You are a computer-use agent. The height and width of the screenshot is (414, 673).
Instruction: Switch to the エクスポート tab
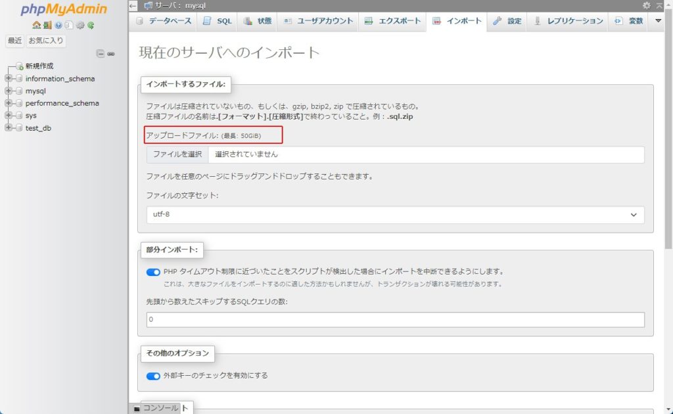point(392,21)
